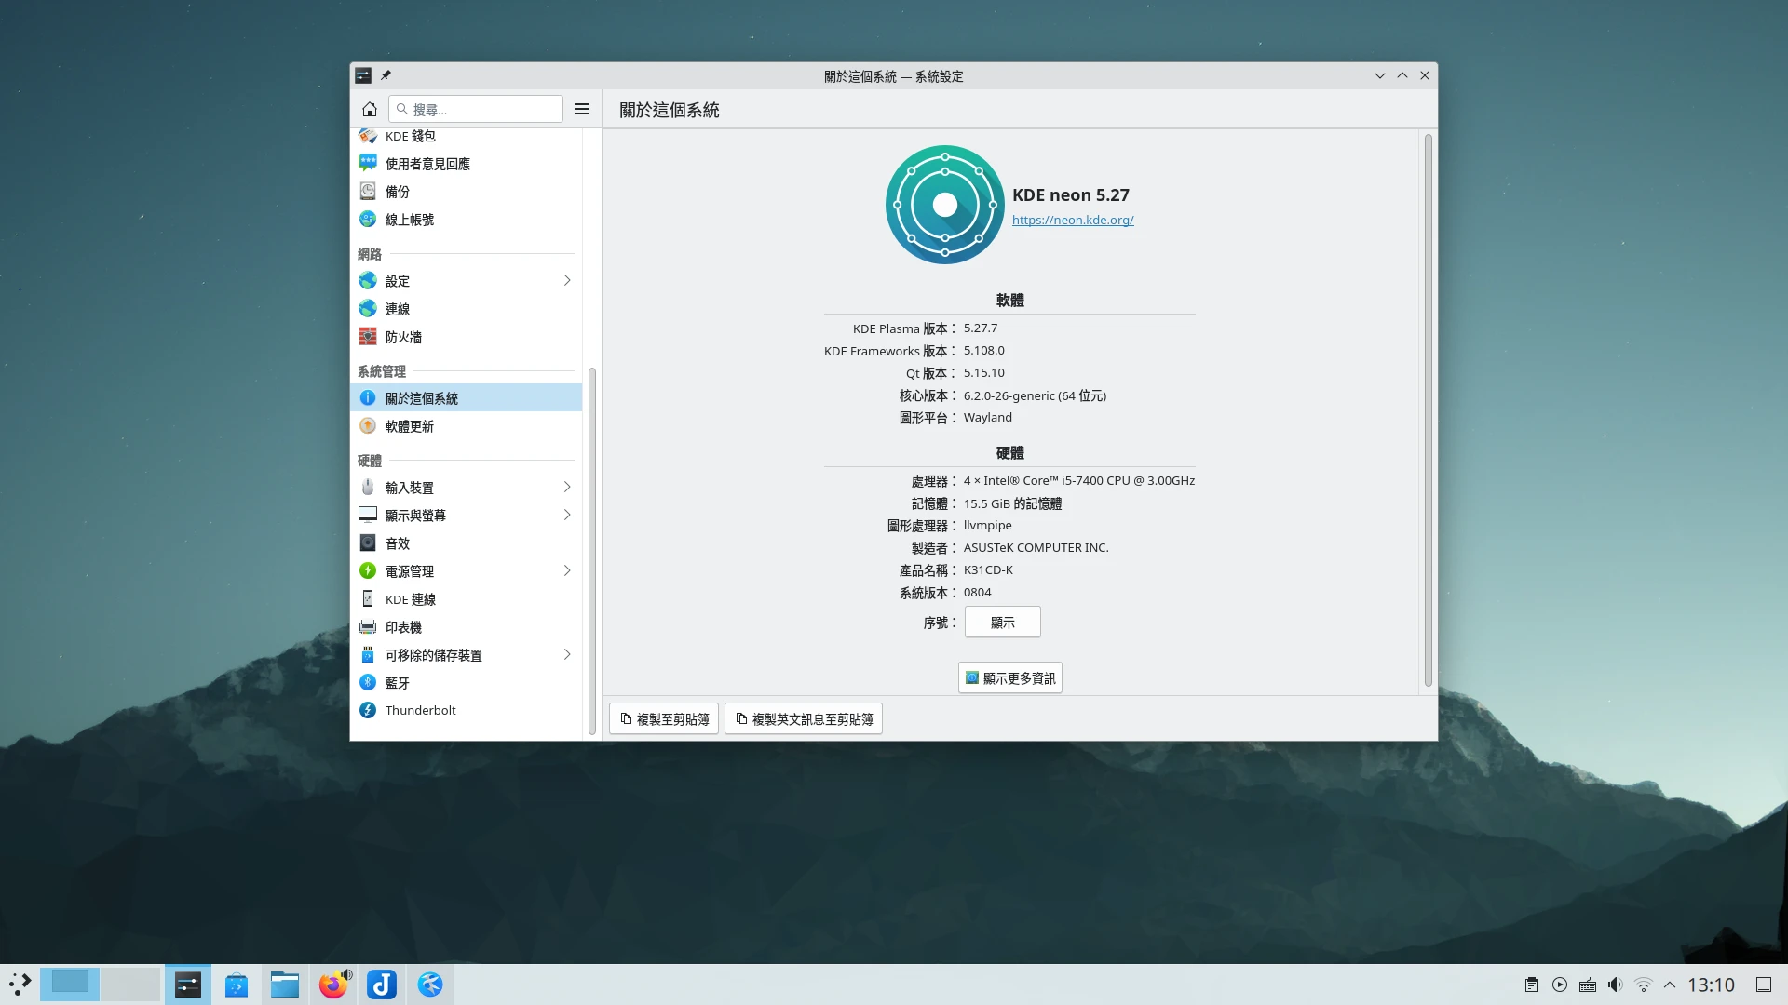Launch Firefox from the taskbar

click(x=332, y=984)
